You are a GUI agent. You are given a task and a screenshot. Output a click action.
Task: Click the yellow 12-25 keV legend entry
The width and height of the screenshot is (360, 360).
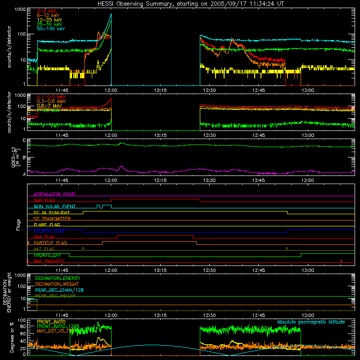tap(49, 20)
